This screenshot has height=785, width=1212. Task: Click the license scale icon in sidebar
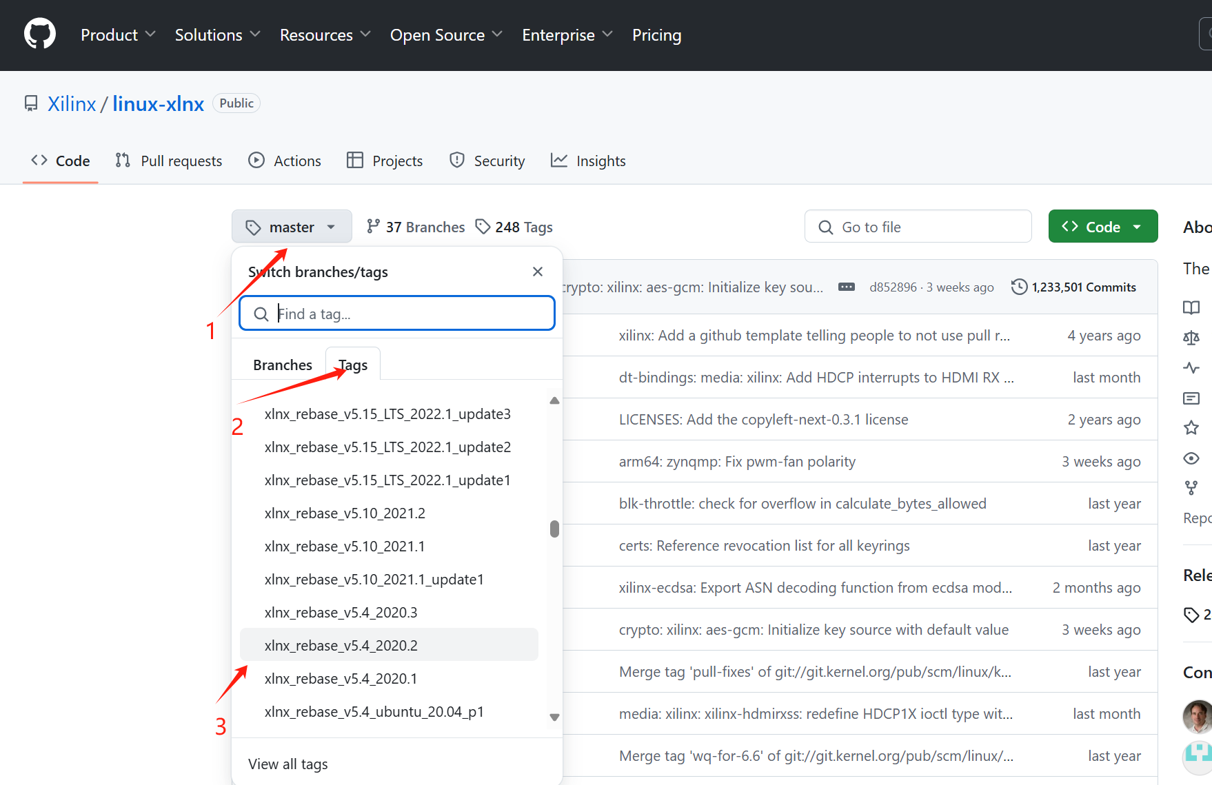tap(1191, 338)
